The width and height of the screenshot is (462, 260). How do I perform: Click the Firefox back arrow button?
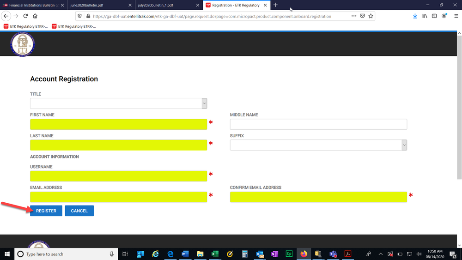coord(6,16)
